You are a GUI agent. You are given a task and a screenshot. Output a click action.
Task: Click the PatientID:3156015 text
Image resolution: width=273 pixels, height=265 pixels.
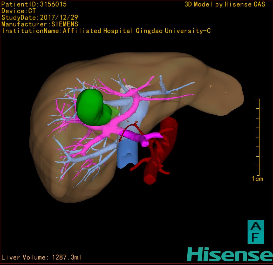(34, 4)
